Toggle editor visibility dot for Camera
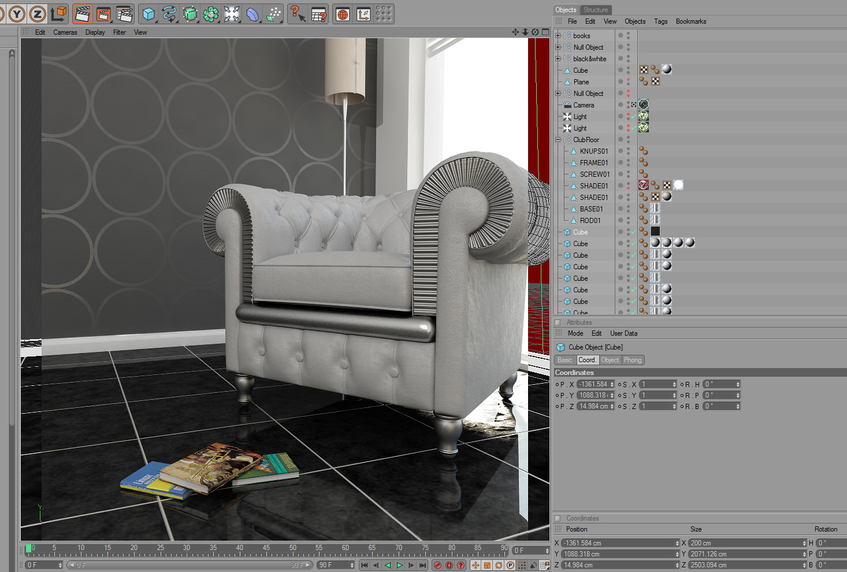This screenshot has width=847, height=572. tap(628, 103)
